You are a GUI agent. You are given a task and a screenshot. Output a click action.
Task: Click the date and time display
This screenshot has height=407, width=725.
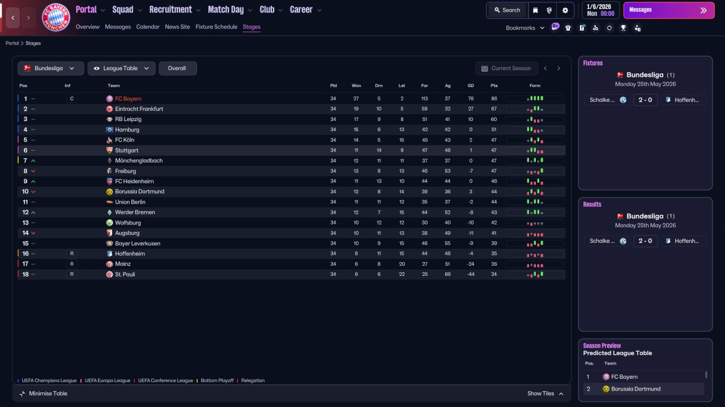click(601, 10)
